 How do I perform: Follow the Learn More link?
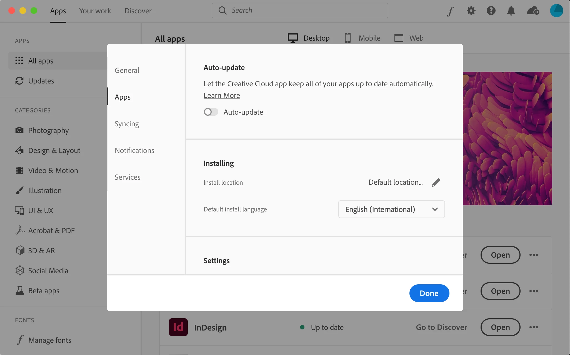pos(222,95)
